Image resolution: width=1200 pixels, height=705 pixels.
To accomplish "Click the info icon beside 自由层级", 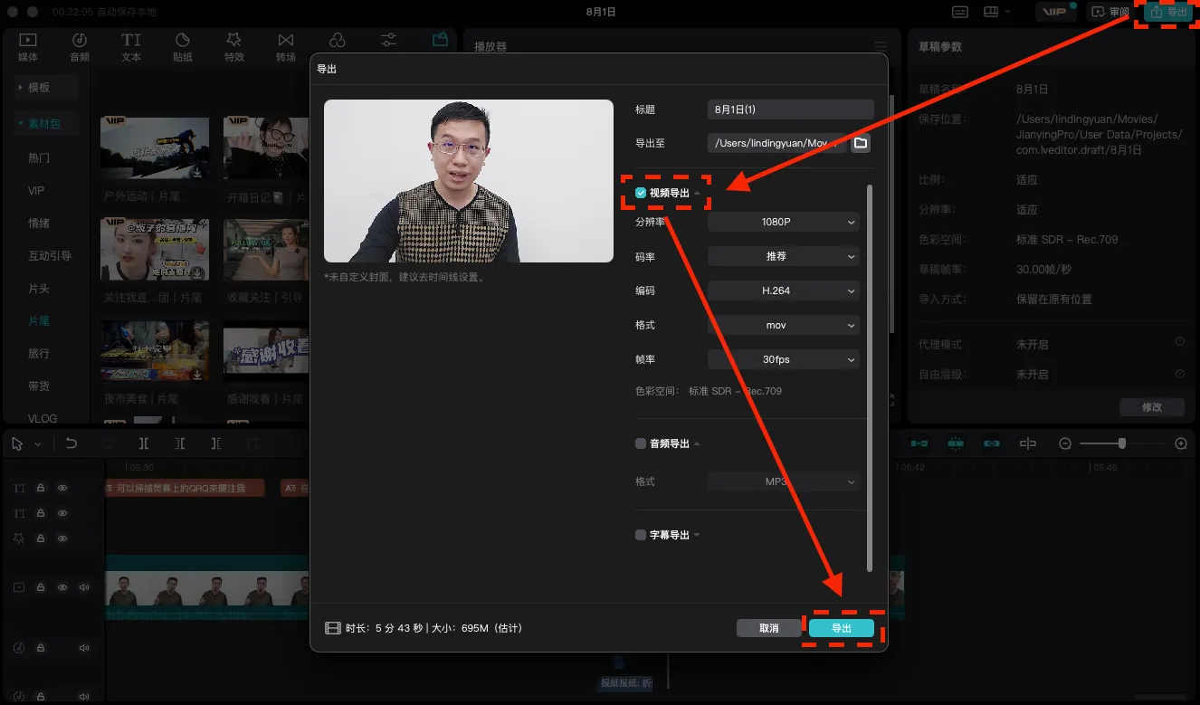I will [x=1180, y=373].
